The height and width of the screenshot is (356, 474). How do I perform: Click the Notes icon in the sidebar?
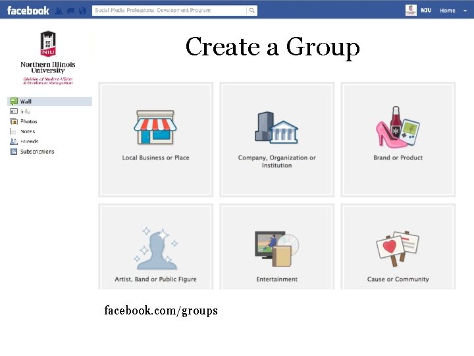(13, 131)
